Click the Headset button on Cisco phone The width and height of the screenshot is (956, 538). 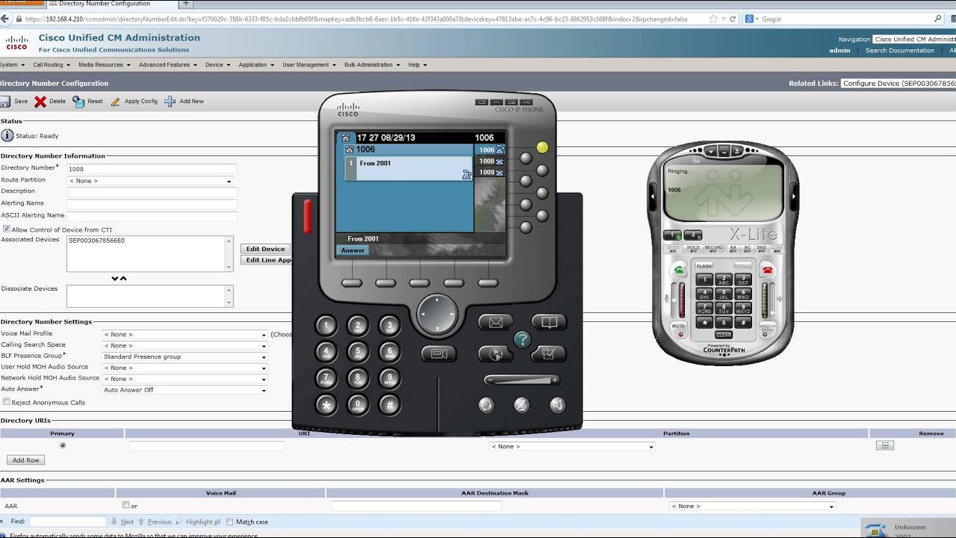pos(486,405)
